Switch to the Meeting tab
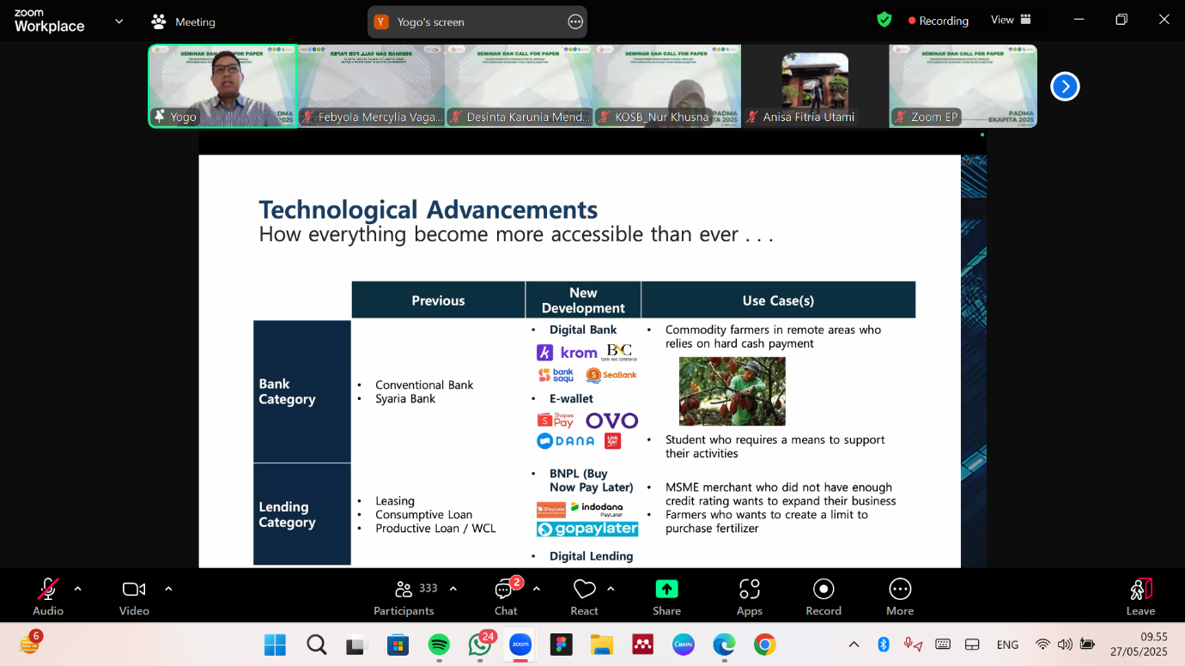This screenshot has height=666, width=1185. point(183,21)
